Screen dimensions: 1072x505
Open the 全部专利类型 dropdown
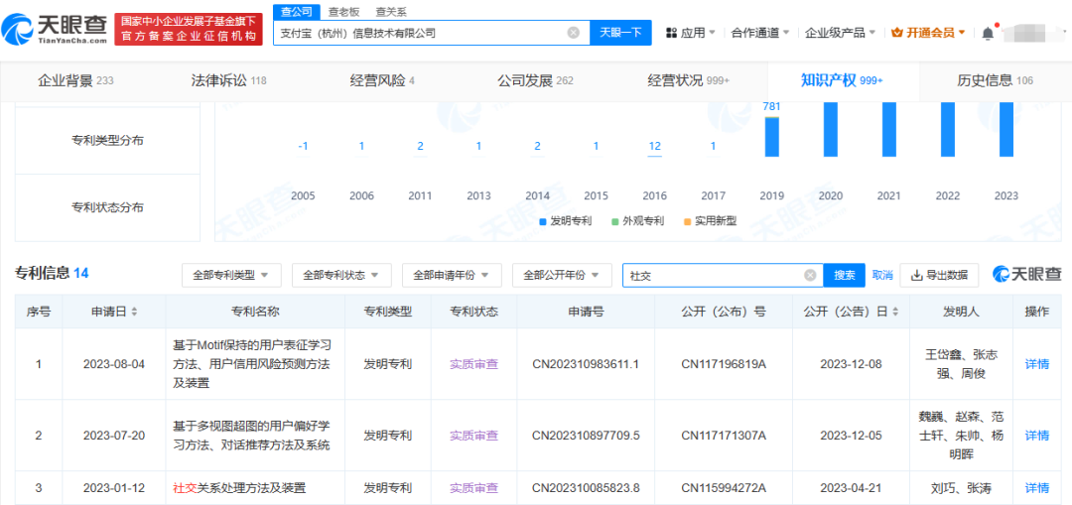(x=231, y=276)
